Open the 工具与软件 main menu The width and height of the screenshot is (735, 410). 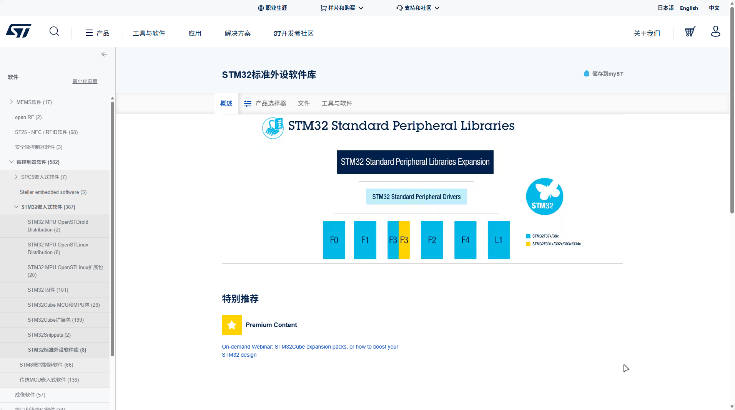[x=149, y=33]
